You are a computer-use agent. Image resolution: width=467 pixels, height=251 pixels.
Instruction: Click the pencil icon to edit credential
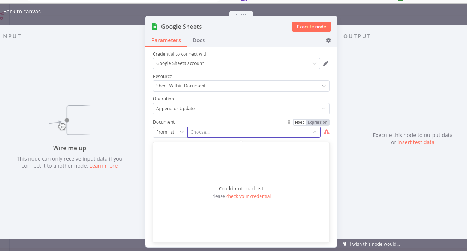tap(326, 63)
